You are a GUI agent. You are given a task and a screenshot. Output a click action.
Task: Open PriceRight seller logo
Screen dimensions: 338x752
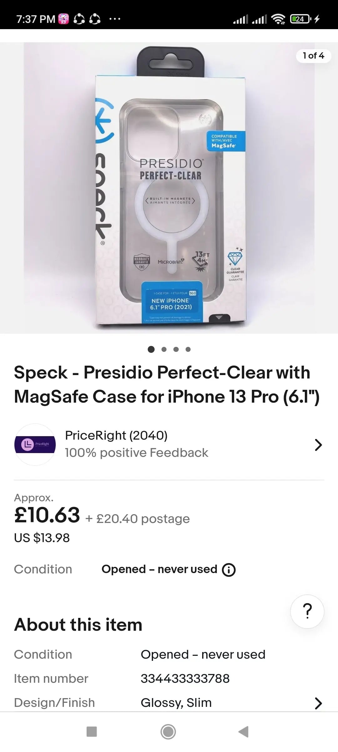coord(35,444)
